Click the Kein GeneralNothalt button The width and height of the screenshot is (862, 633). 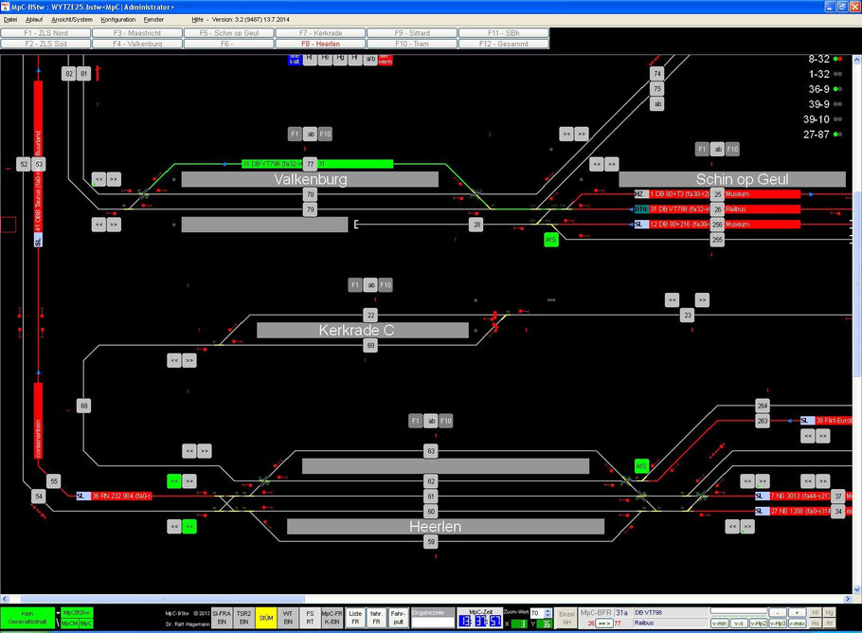pos(27,618)
